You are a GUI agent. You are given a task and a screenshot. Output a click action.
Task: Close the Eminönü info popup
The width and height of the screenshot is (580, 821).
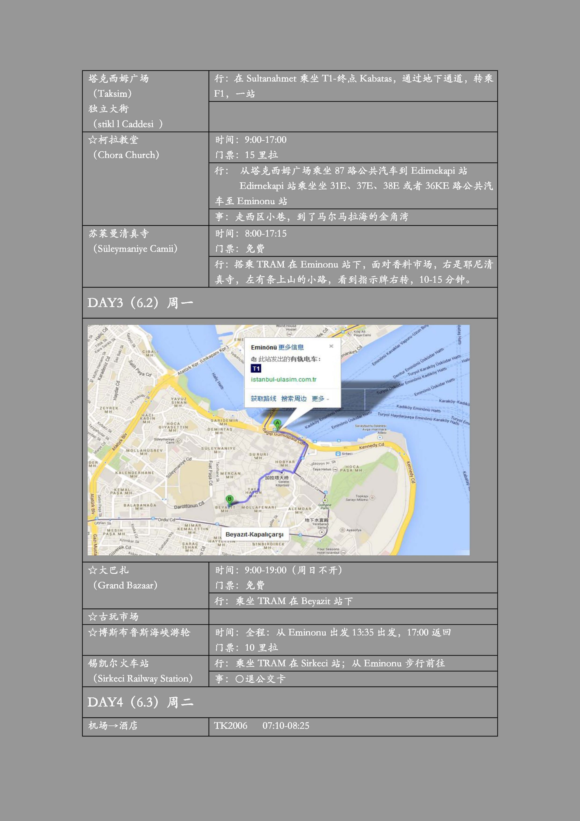(331, 346)
